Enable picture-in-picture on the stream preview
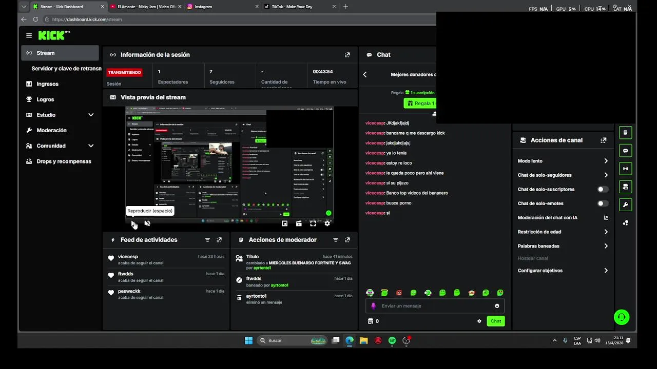This screenshot has width=657, height=369. [285, 223]
